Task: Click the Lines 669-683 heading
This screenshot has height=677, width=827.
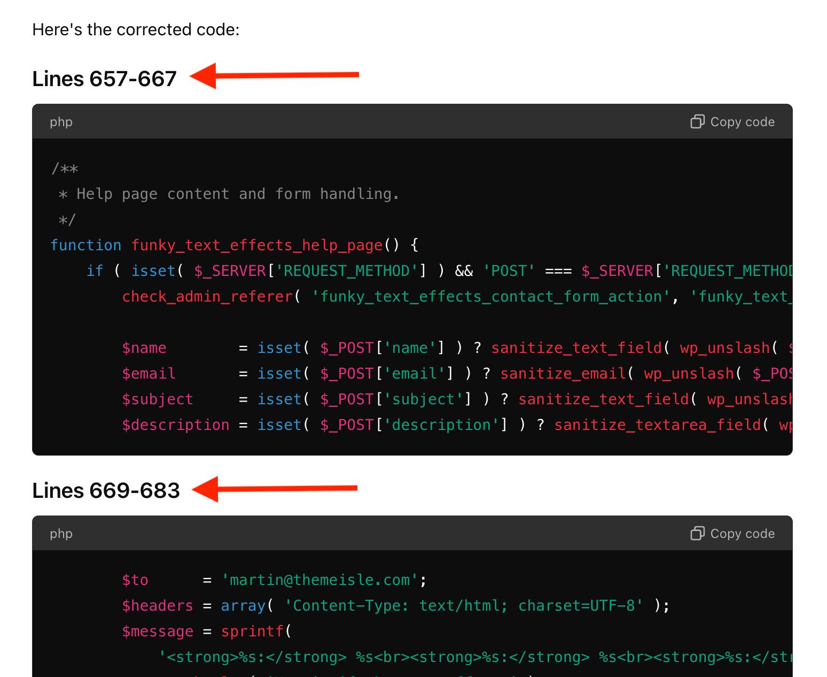Action: pyautogui.click(x=106, y=490)
